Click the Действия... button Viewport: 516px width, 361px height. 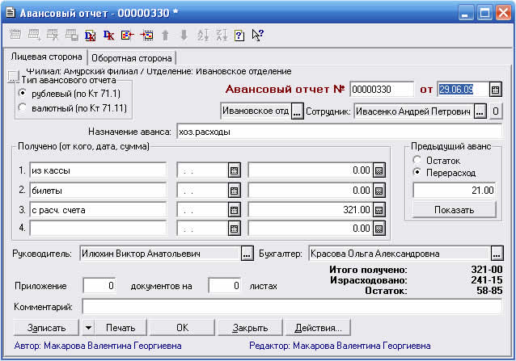tap(318, 329)
